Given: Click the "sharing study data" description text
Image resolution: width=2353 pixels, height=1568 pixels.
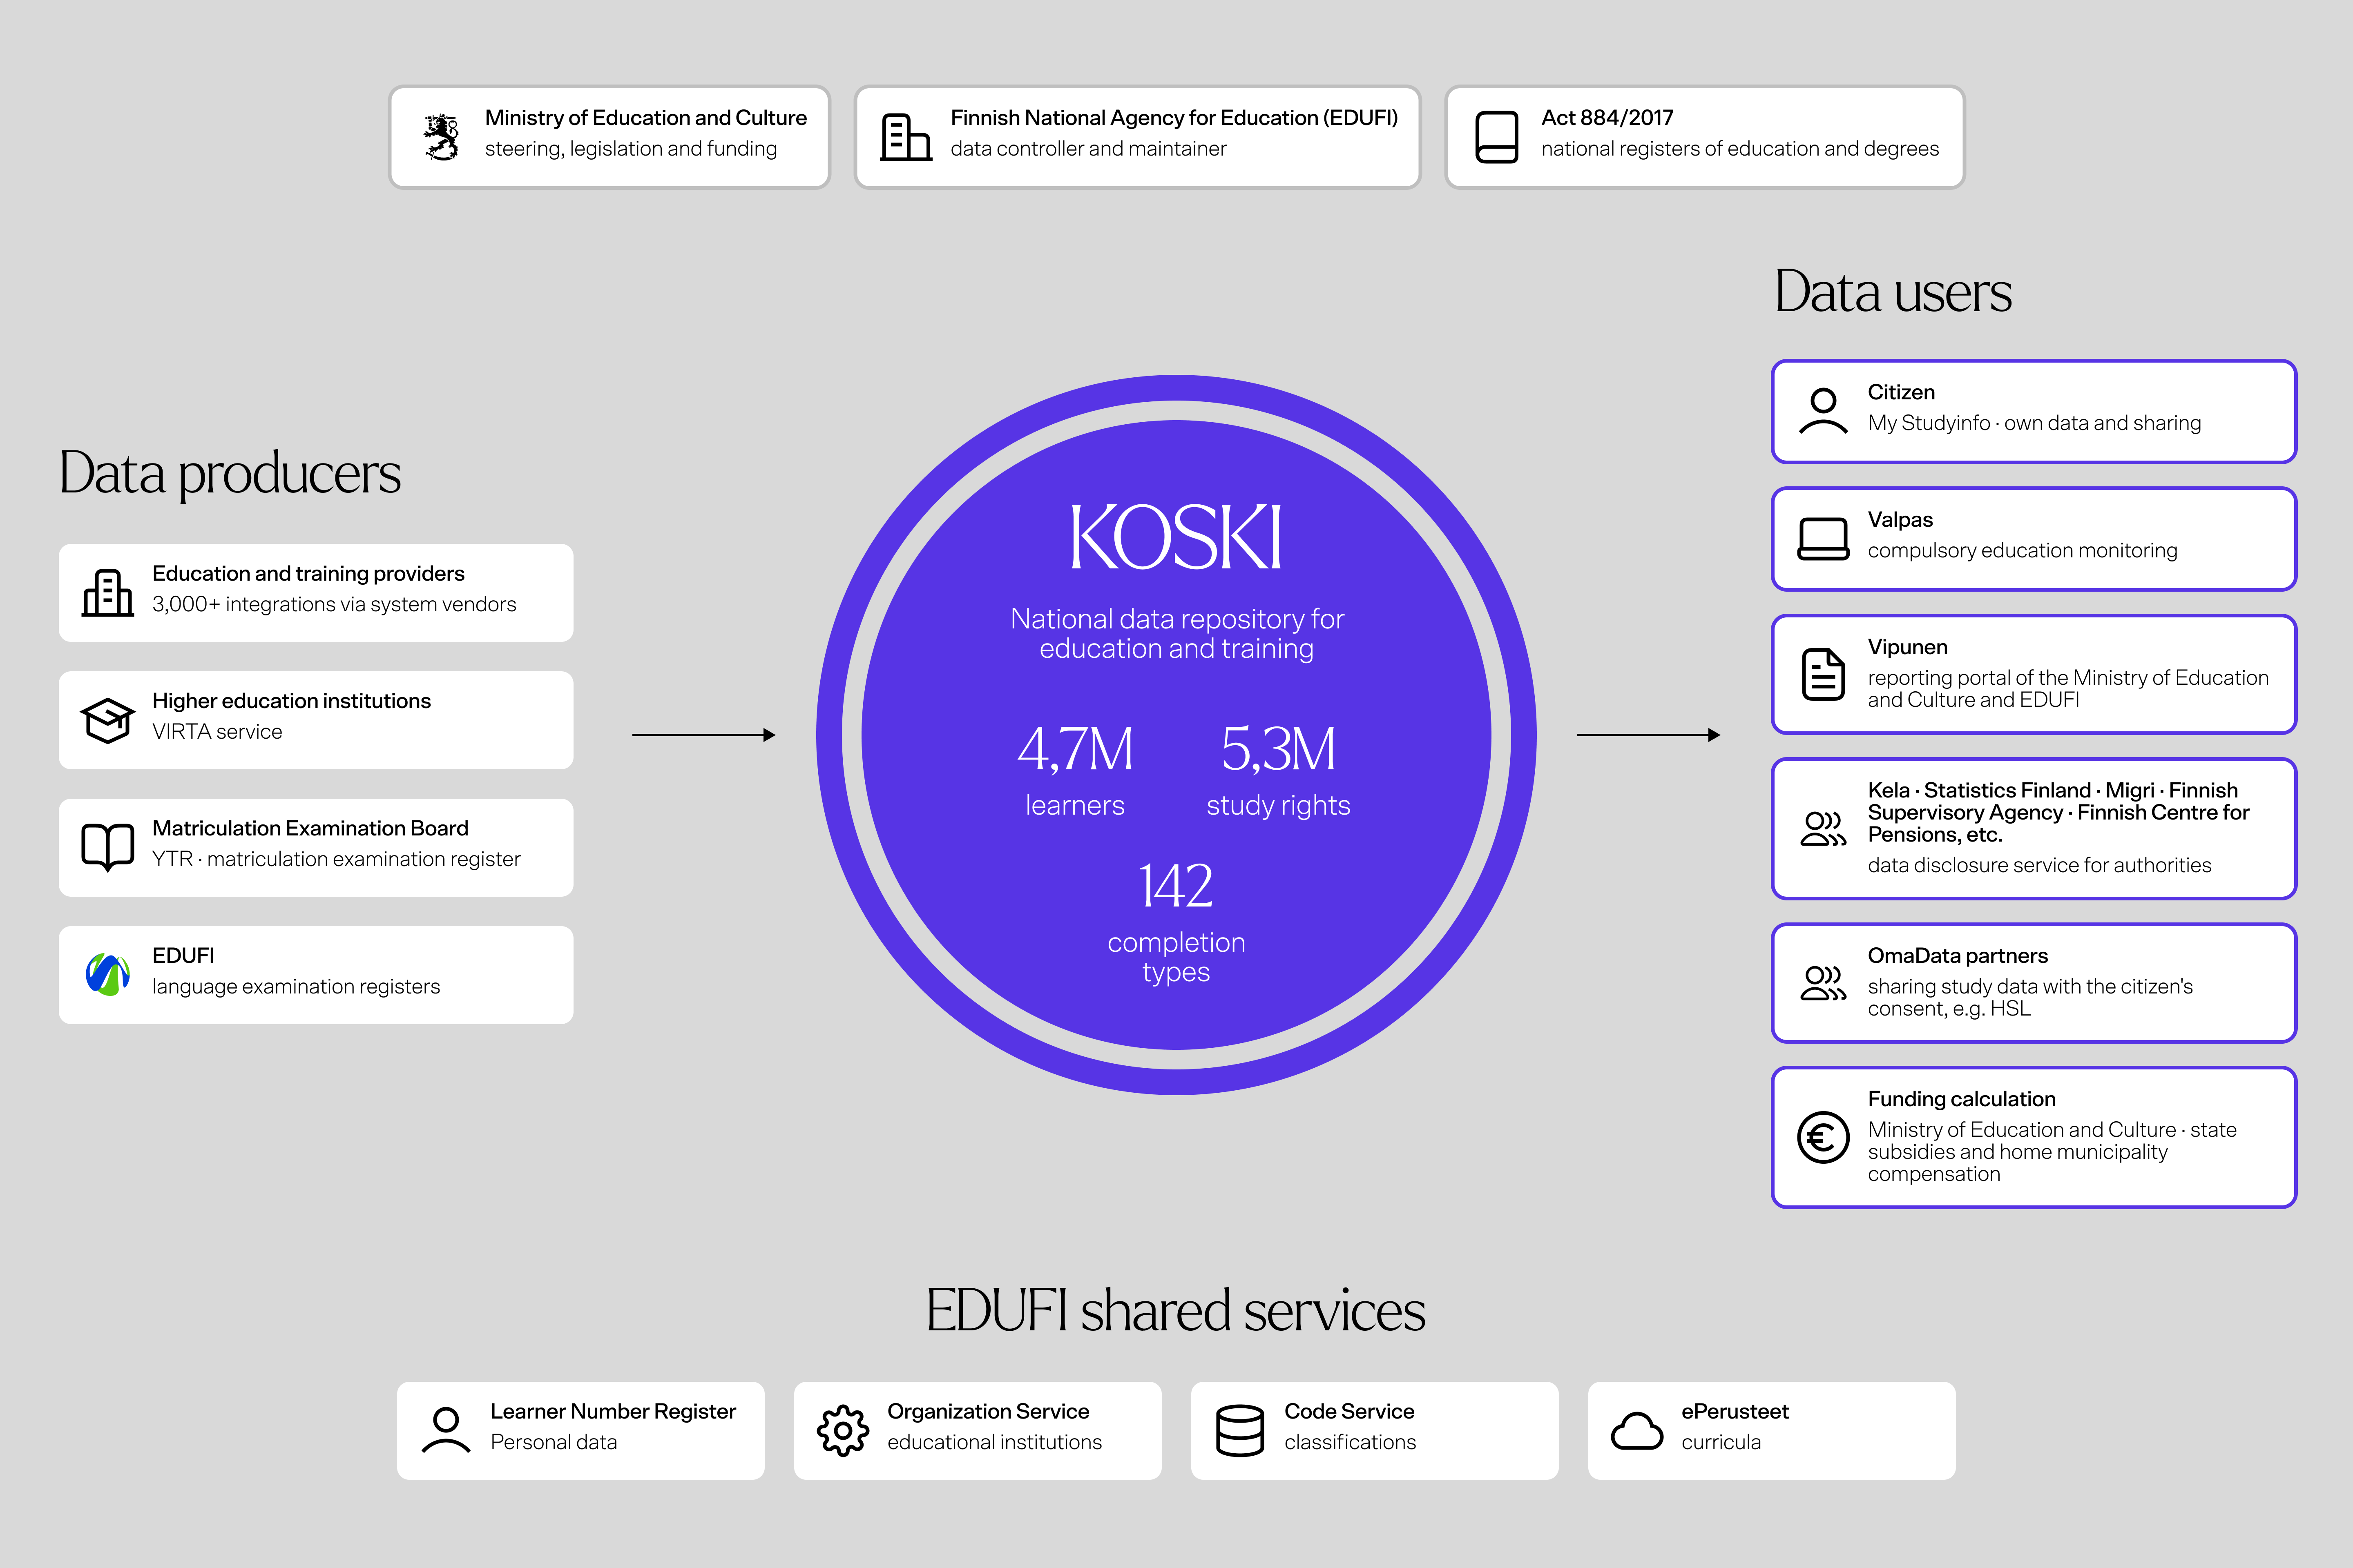Looking at the screenshot, I should (x=2030, y=998).
